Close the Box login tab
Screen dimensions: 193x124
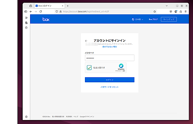click(x=63, y=6)
